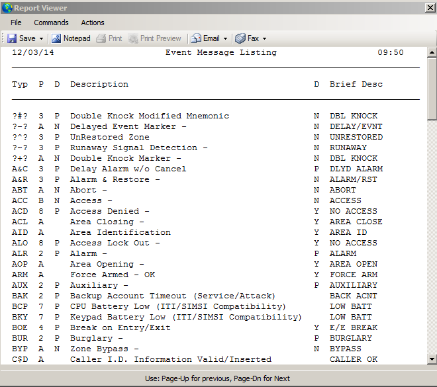The image size is (437, 387).
Task: Click the toolbar grip handle
Action: tap(3, 38)
